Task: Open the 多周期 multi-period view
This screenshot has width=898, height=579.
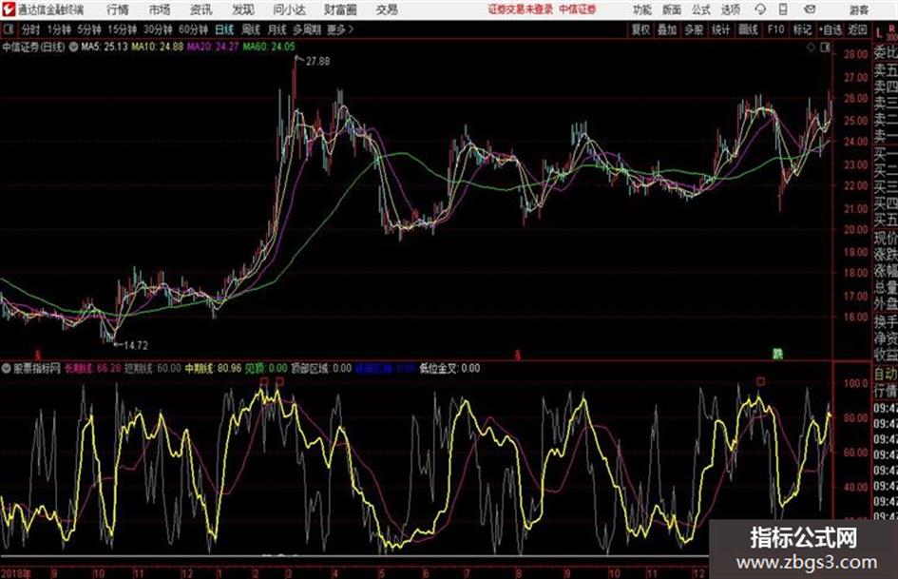Action: pos(307,29)
